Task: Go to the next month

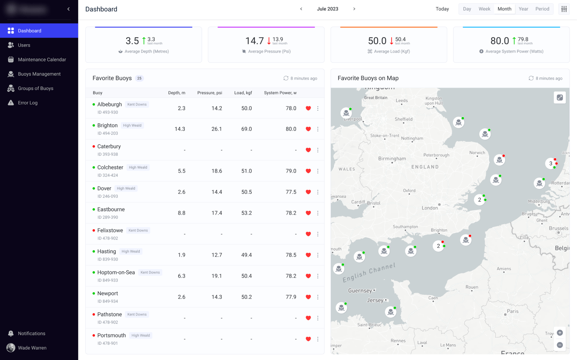Action: click(354, 9)
